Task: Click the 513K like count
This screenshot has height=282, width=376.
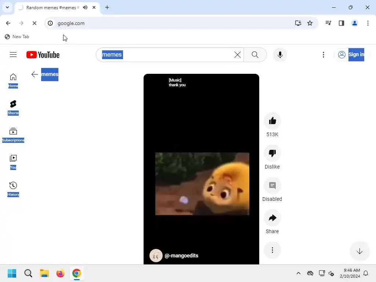Action: [272, 134]
